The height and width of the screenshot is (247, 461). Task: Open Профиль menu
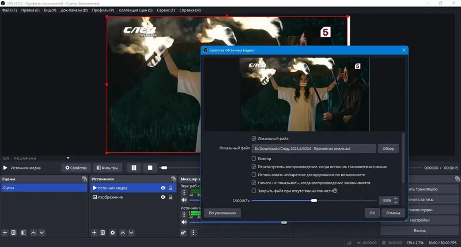pos(103,10)
